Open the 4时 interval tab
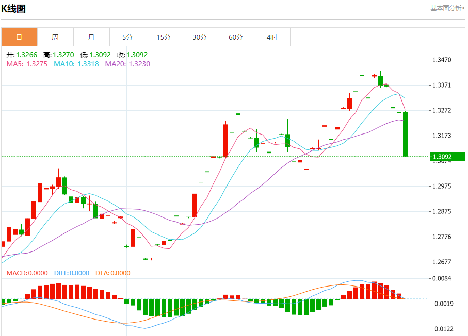The image size is (468, 336). (272, 37)
